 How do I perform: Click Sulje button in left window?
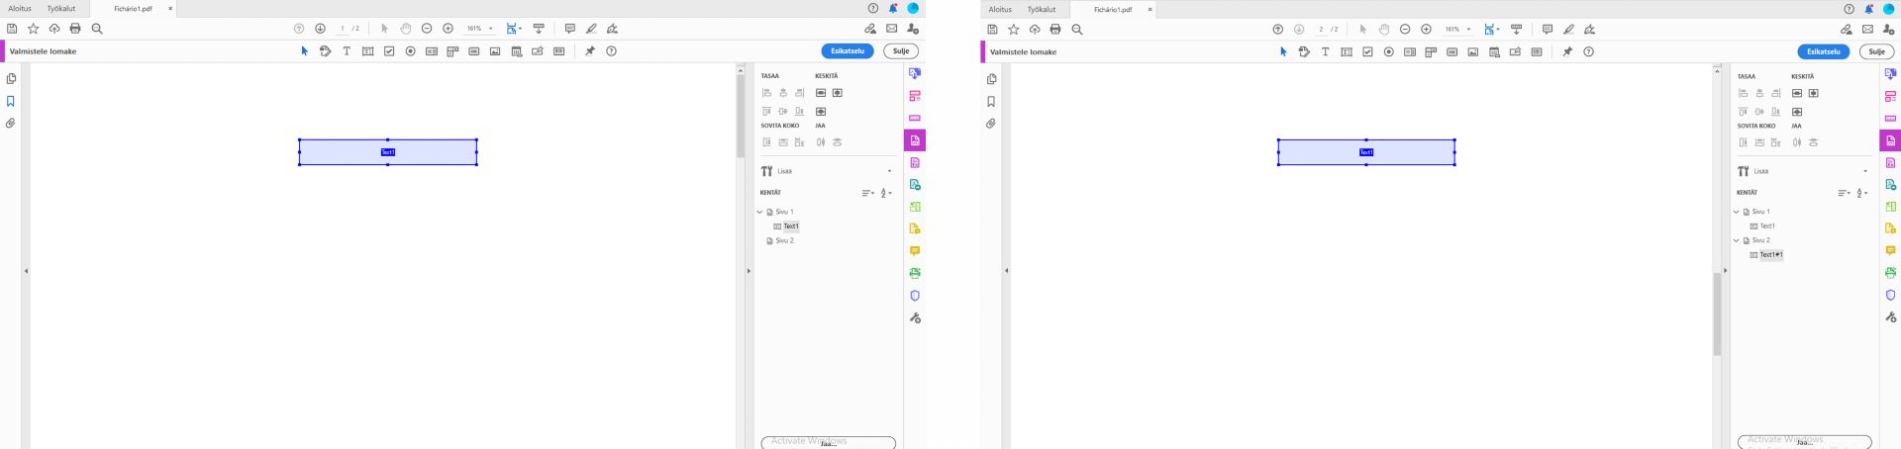tap(901, 51)
